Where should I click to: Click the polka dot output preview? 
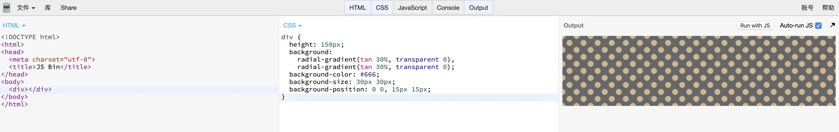click(699, 71)
